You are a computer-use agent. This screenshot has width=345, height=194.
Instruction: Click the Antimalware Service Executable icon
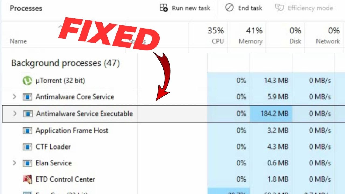(x=28, y=114)
